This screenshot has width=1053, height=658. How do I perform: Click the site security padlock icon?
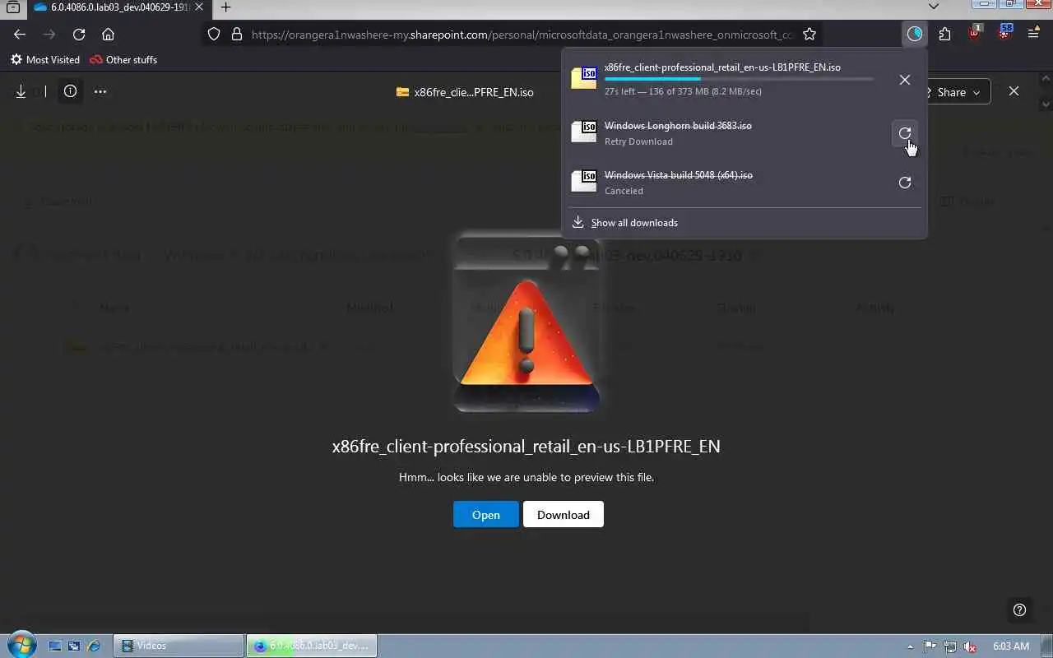pyautogui.click(x=237, y=35)
